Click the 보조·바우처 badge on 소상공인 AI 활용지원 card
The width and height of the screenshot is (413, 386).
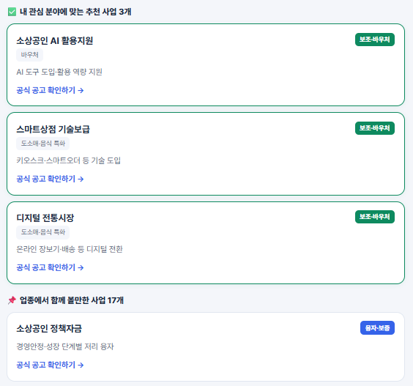tap(375, 40)
